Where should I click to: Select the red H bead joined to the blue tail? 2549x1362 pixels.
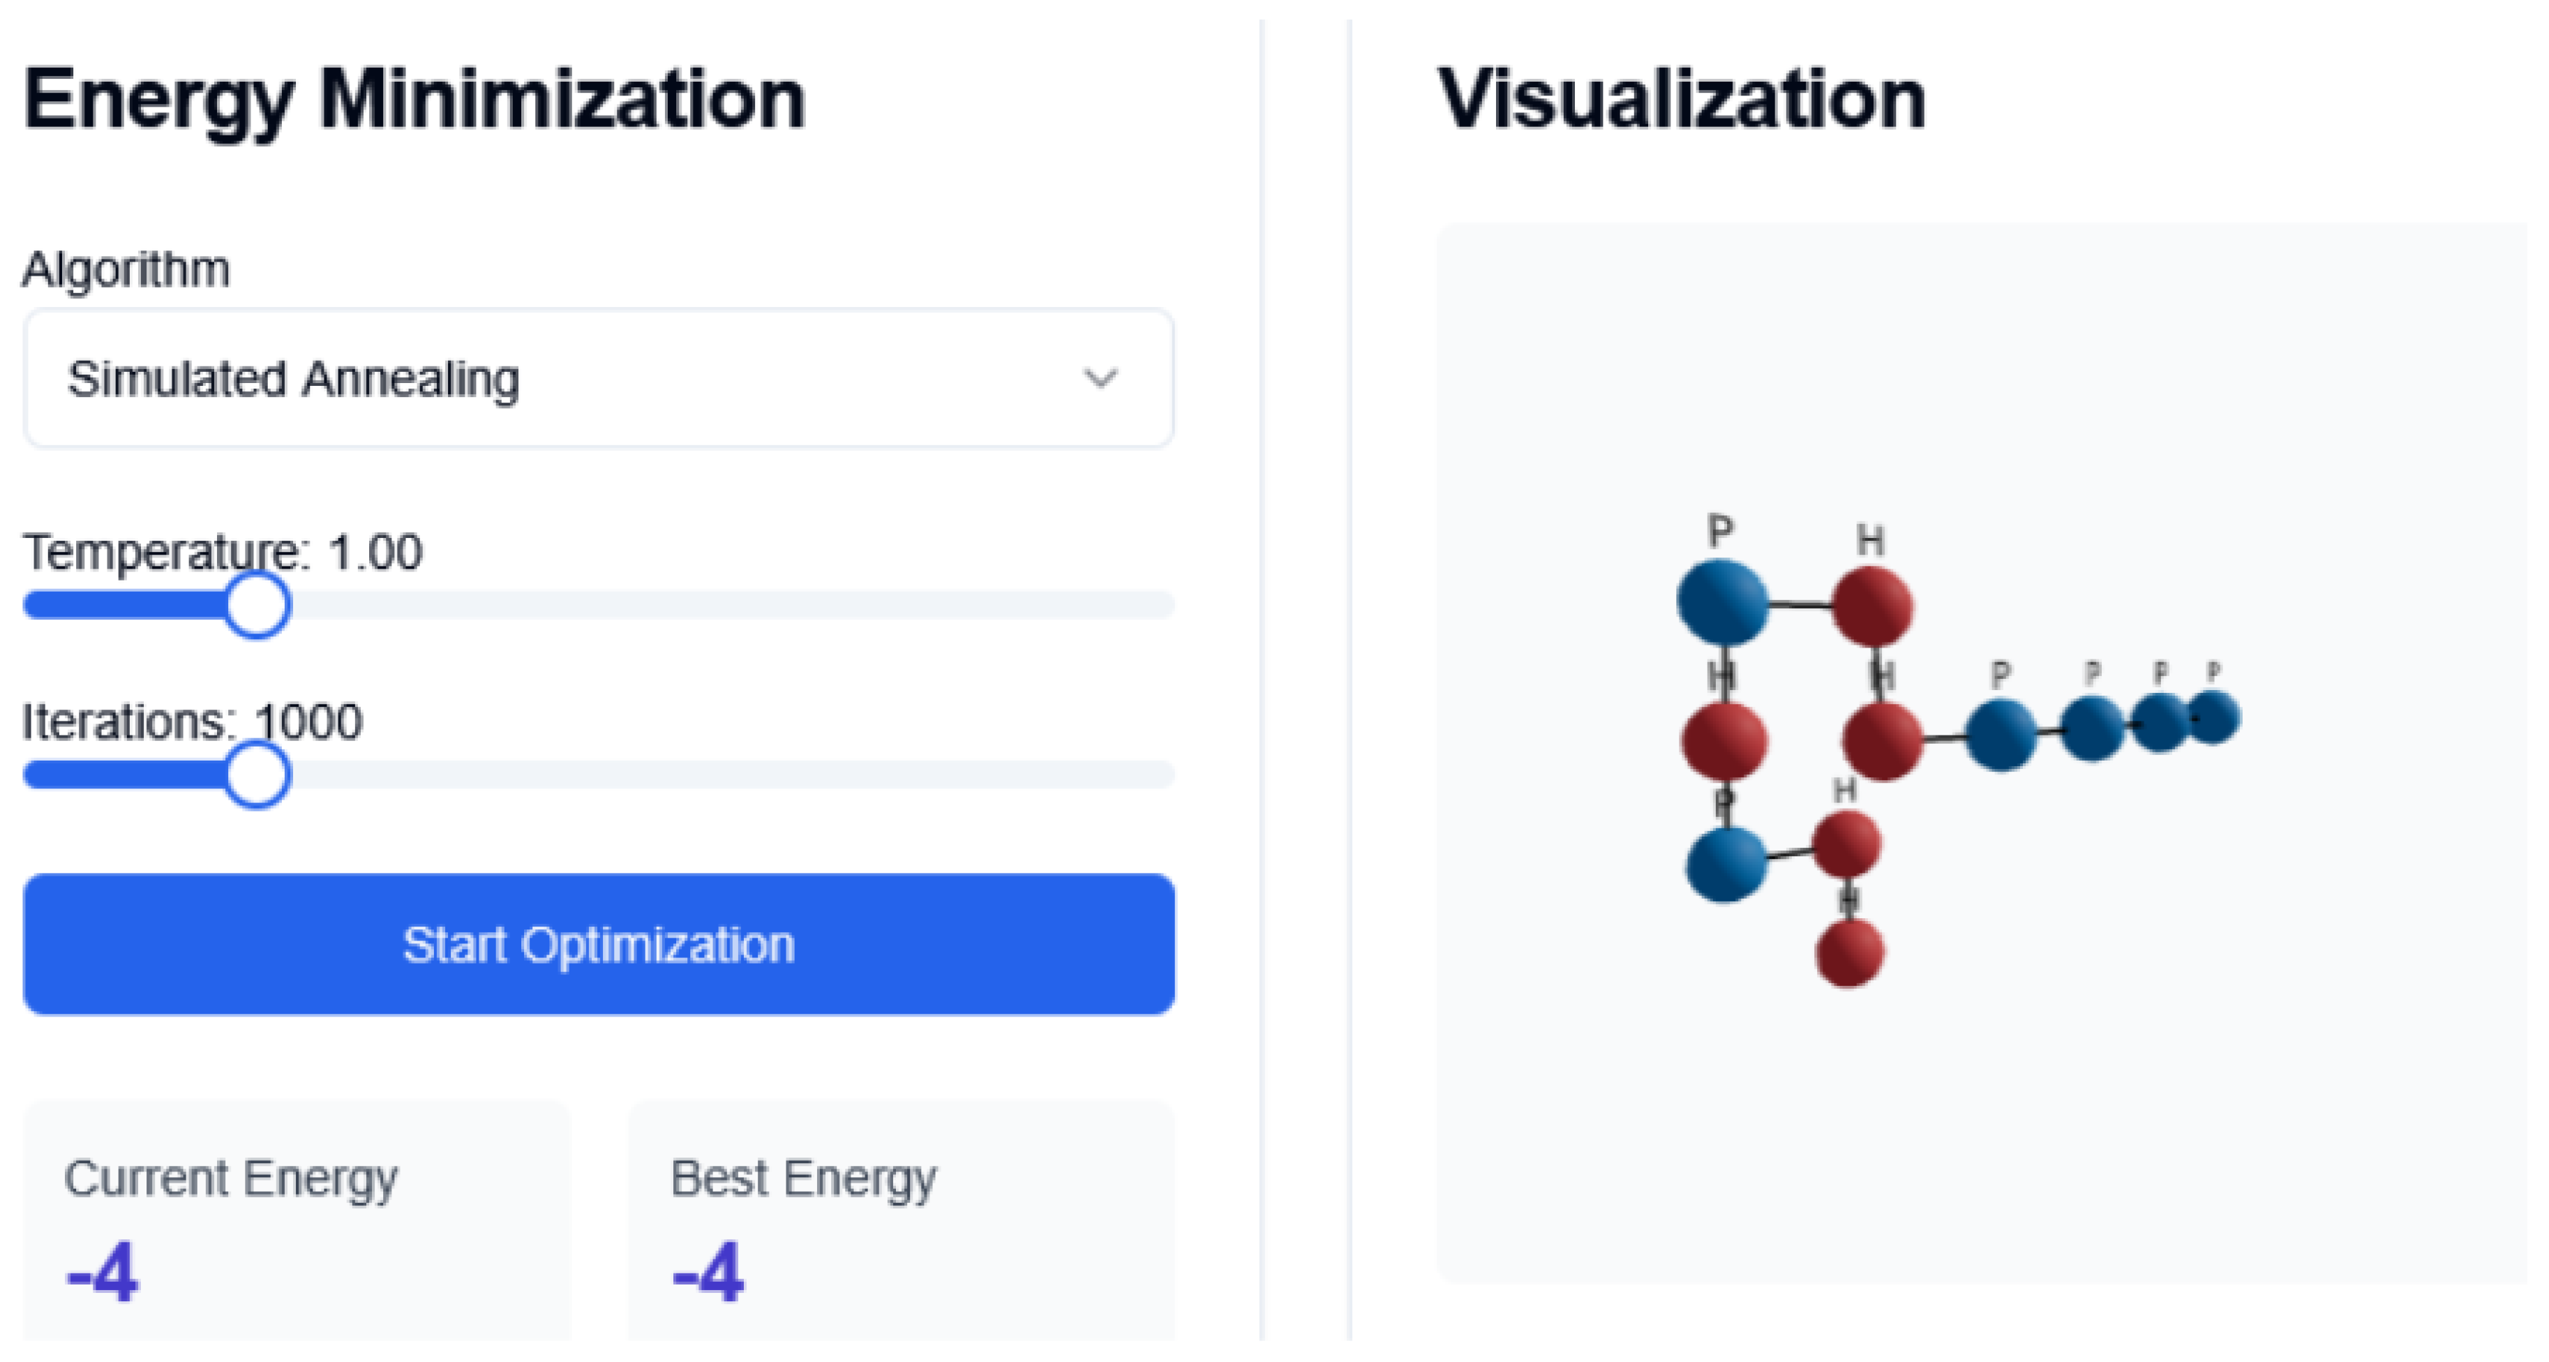(x=1882, y=740)
